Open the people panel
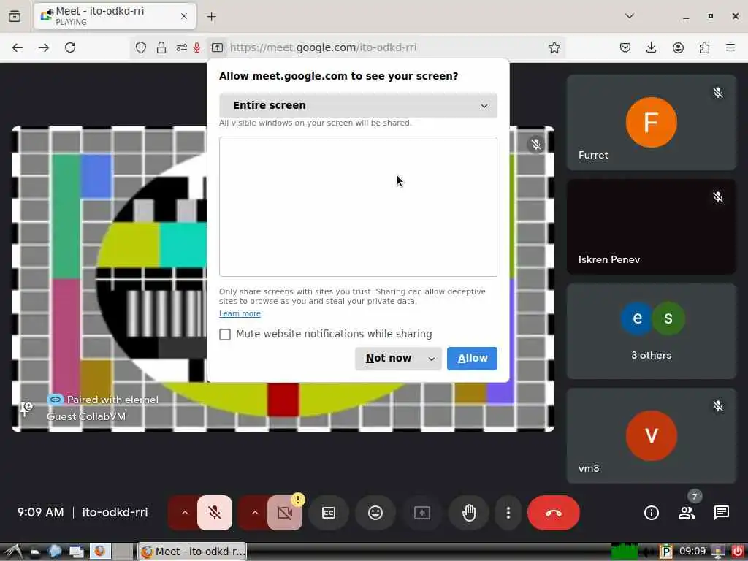 pyautogui.click(x=687, y=513)
